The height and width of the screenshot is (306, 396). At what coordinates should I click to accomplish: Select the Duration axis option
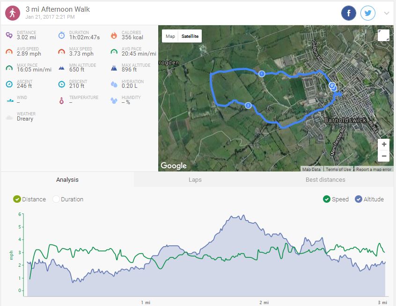point(56,199)
